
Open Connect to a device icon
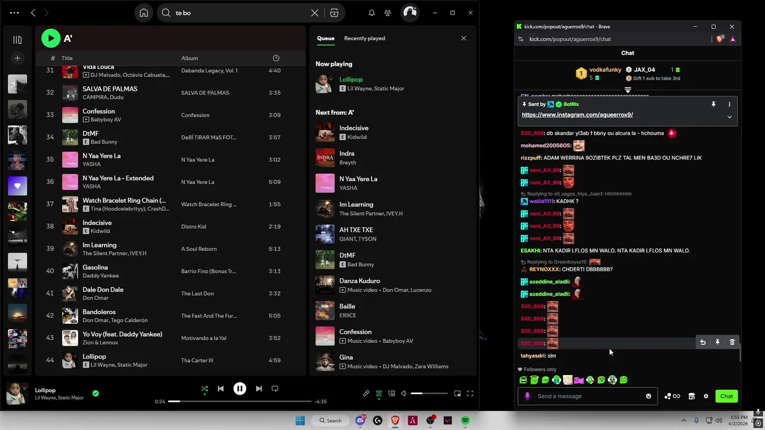click(x=391, y=394)
